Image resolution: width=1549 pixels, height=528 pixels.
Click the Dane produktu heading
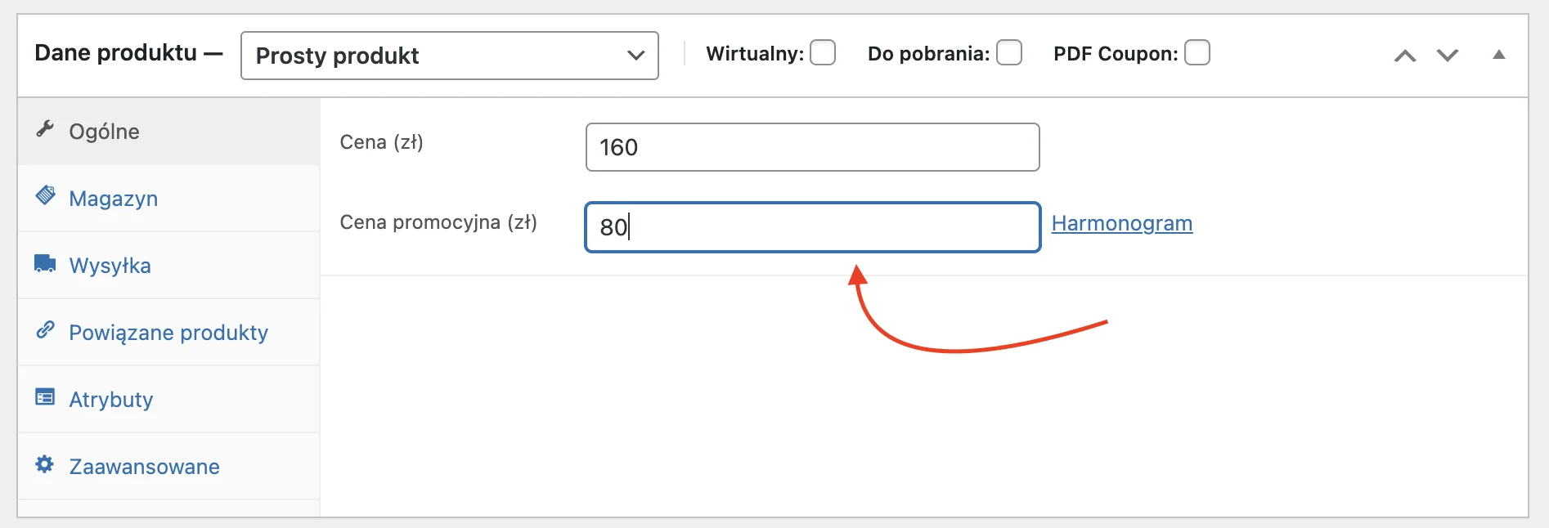point(116,53)
